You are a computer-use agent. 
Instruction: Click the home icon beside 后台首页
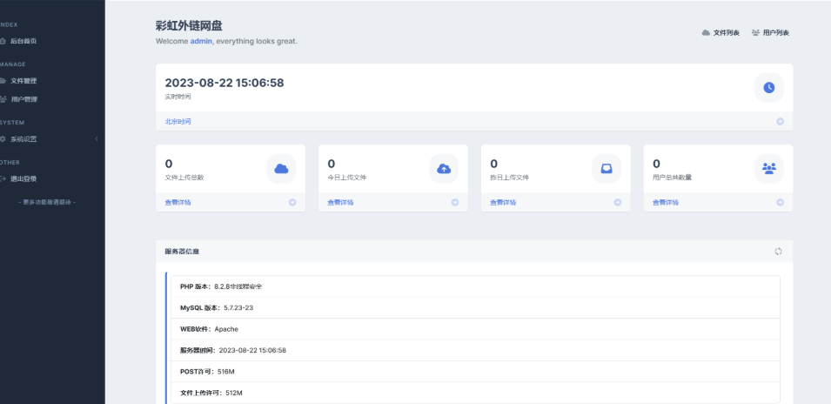click(x=3, y=41)
